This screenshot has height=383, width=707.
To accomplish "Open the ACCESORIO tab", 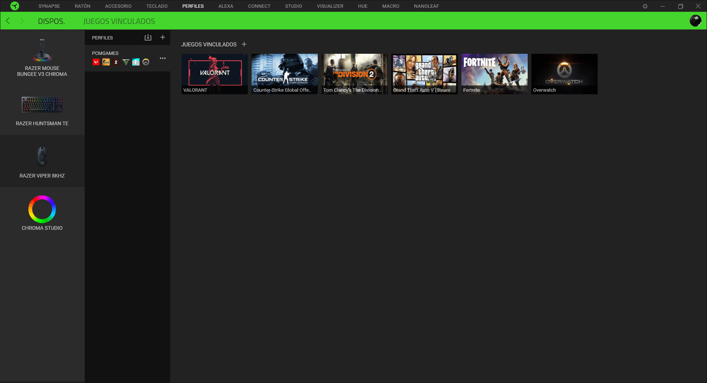I will (118, 6).
